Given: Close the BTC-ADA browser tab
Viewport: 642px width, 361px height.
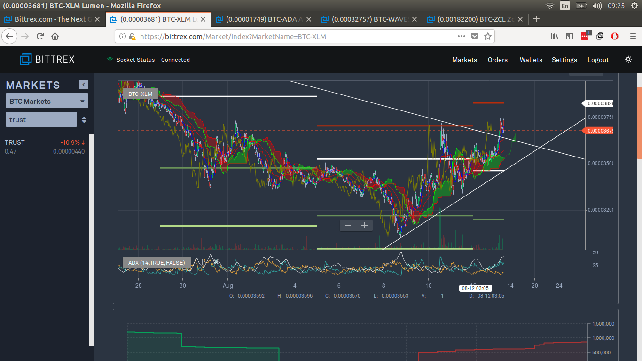Looking at the screenshot, I should 309,19.
